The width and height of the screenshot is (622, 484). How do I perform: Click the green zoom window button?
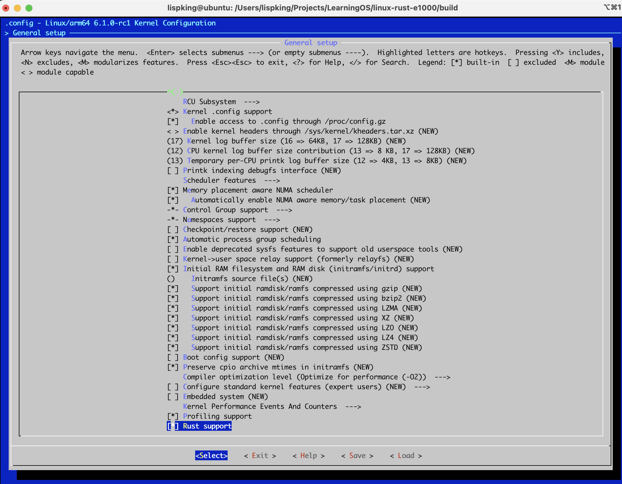click(29, 8)
